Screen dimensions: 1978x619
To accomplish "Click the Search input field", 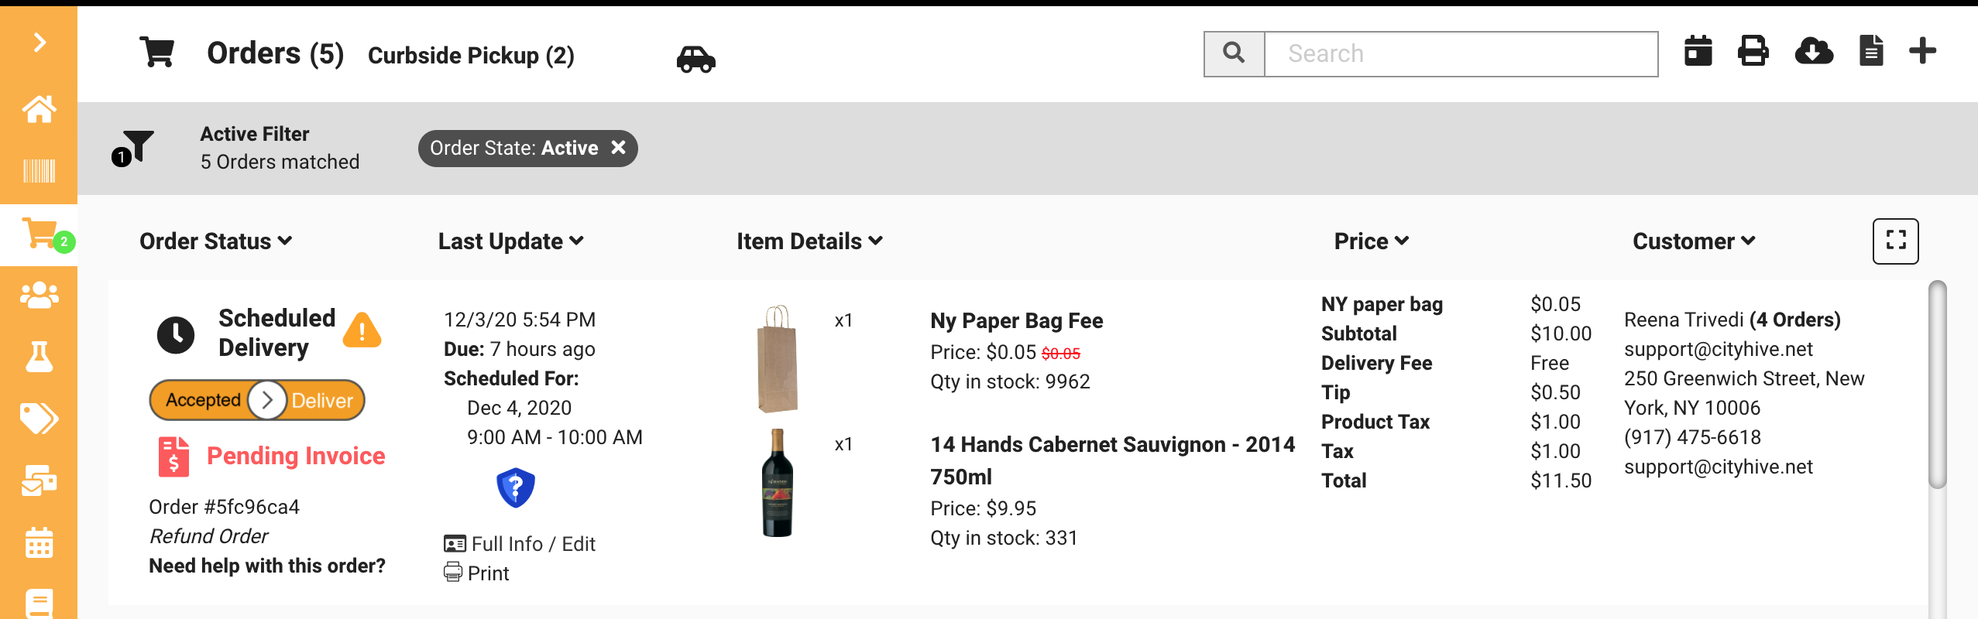I will point(1460,54).
